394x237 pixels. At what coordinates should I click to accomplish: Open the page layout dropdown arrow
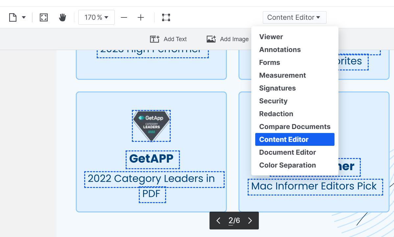point(24,18)
